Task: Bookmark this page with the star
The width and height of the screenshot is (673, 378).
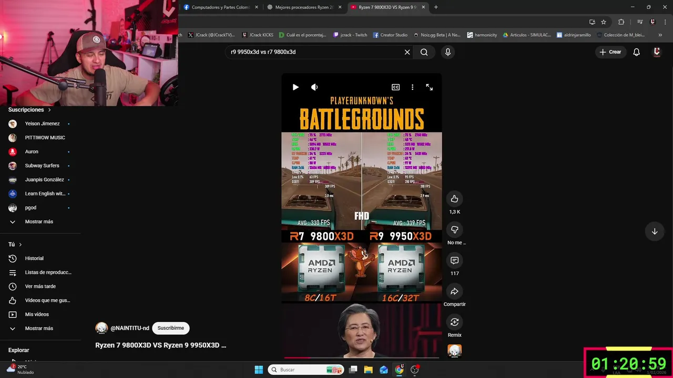Action: tap(604, 22)
